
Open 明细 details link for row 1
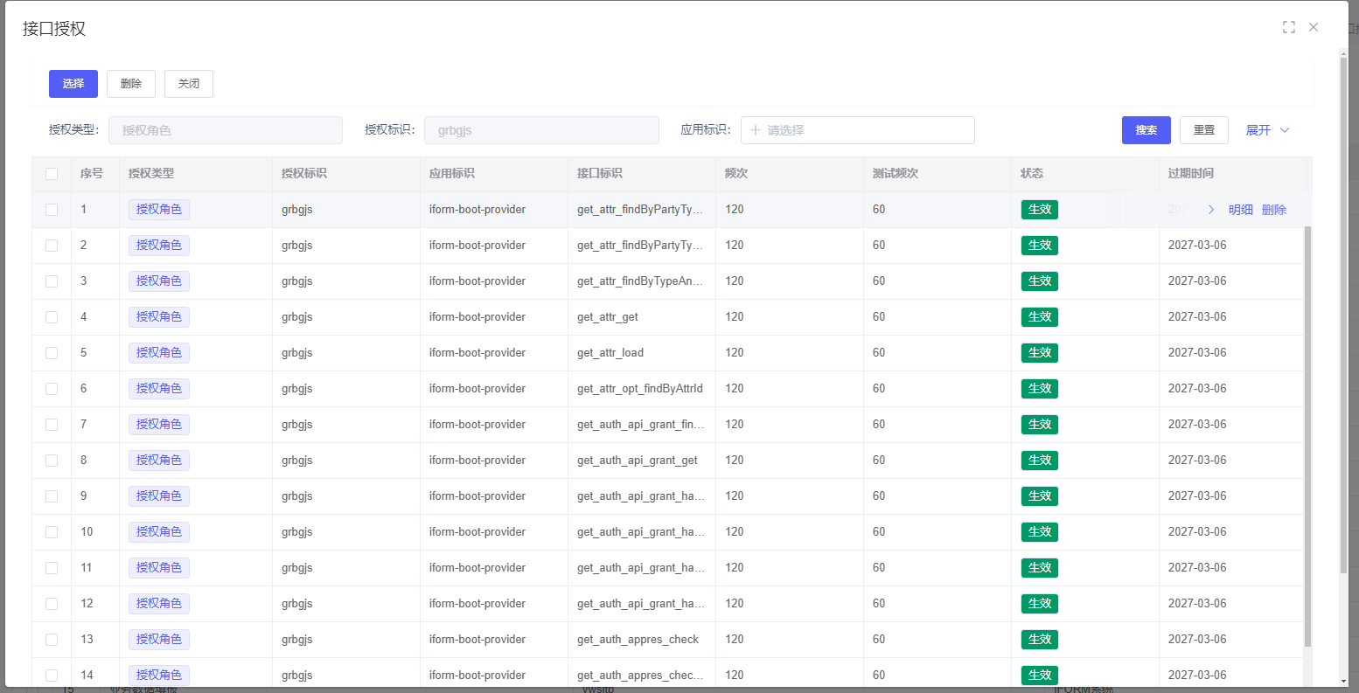(x=1240, y=210)
